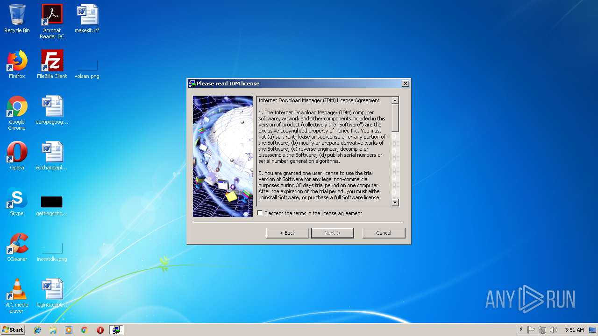The width and height of the screenshot is (598, 336).
Task: Click the Show desktop button
Action: (593, 330)
